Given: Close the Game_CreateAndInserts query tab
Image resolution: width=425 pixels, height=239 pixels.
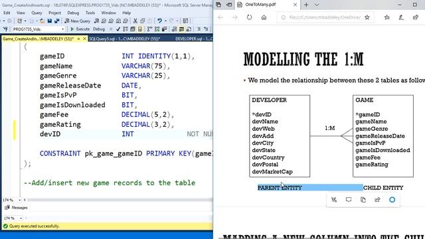Looking at the screenshot, I should 84,39.
